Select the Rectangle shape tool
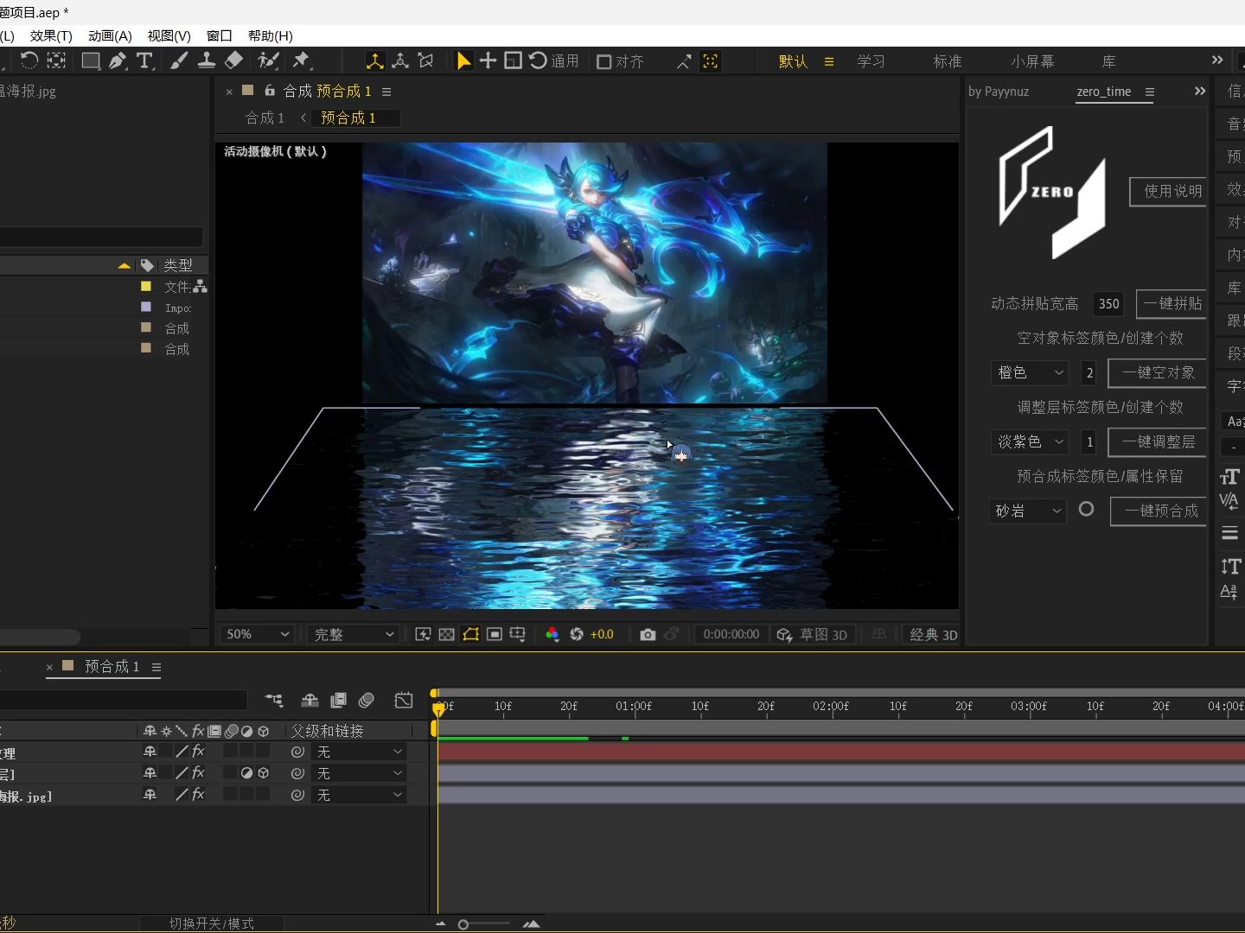Viewport: 1245px width, 933px height. tap(90, 60)
